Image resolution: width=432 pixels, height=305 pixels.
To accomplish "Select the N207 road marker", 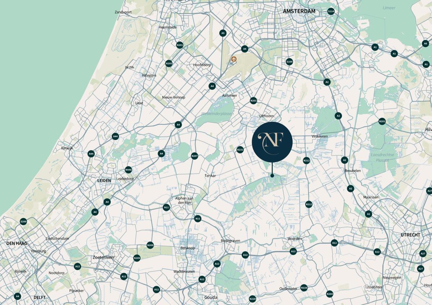I will pos(194,156).
